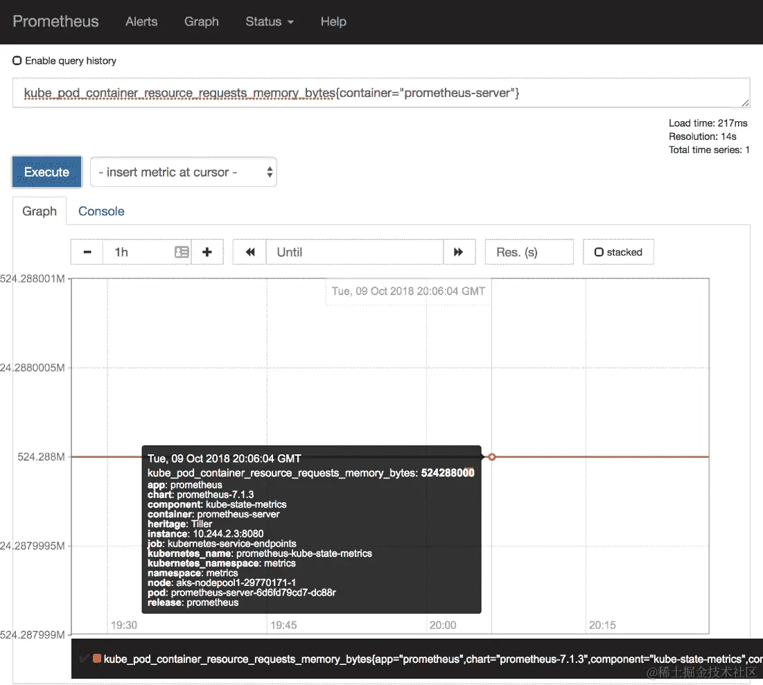Click the hovered data point on graph line

[492, 457]
